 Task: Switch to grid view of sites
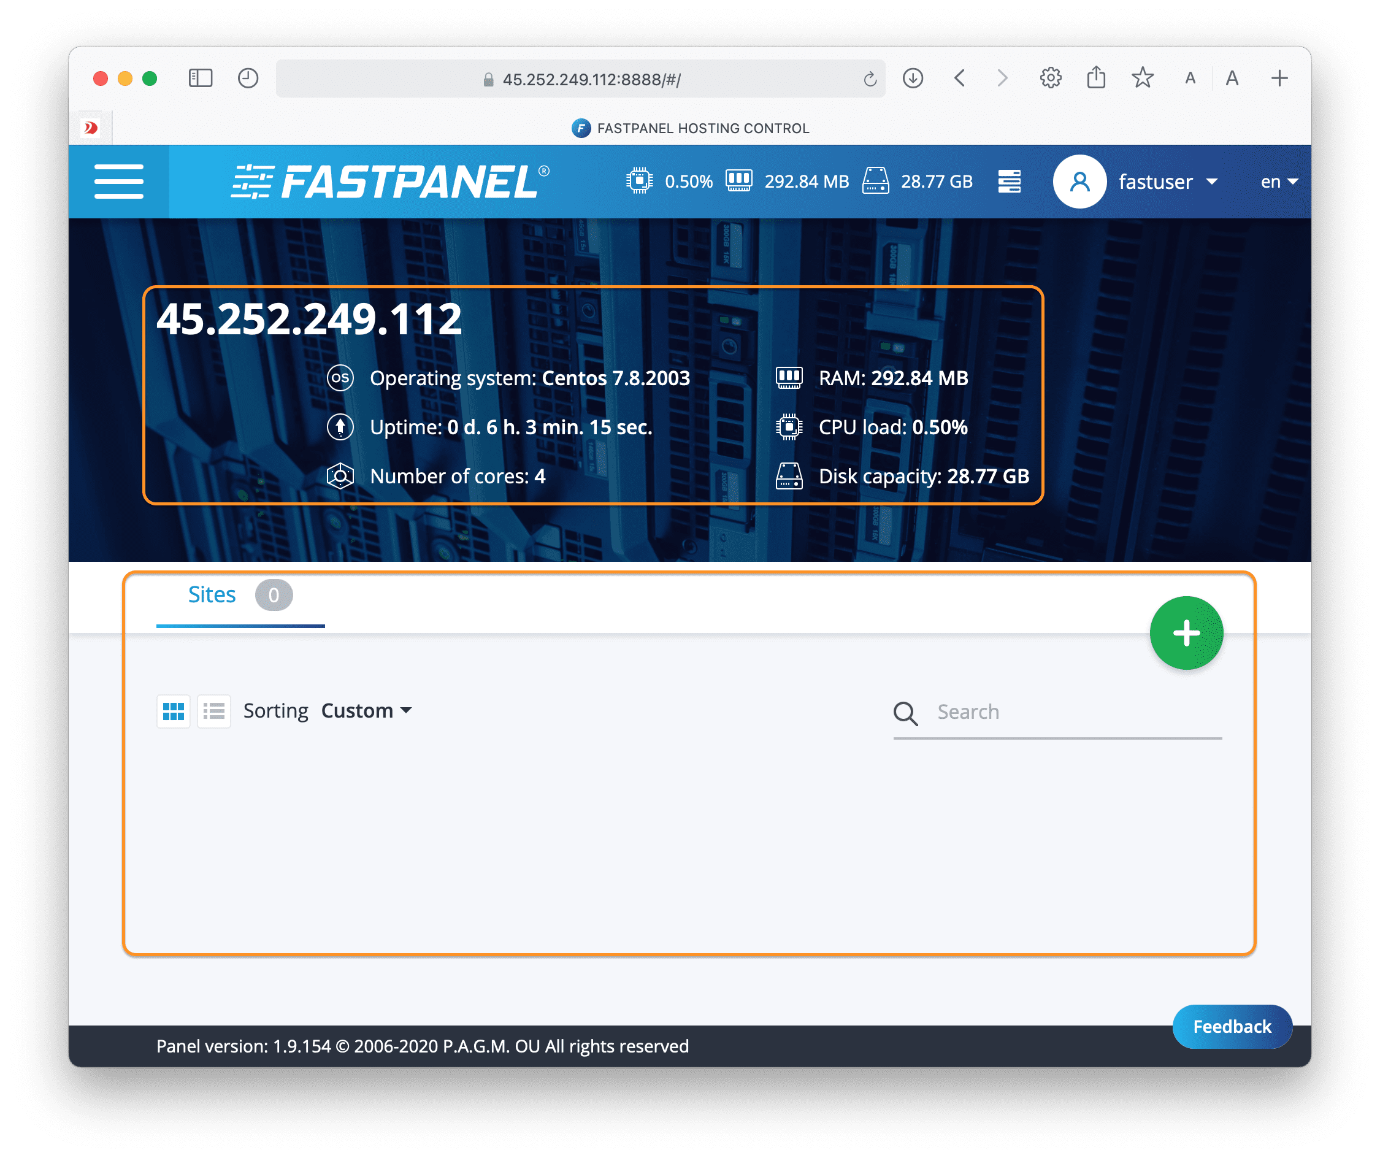pos(174,711)
